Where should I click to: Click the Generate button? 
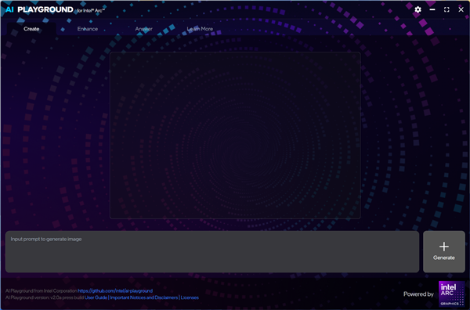(x=444, y=251)
